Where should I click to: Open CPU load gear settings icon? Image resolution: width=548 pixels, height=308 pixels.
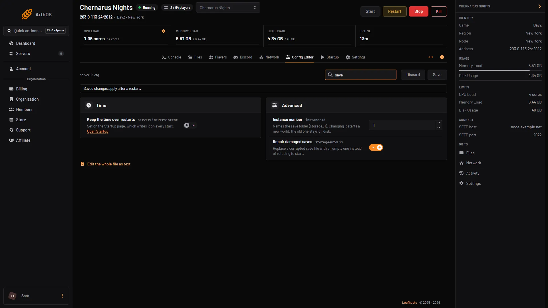[x=163, y=31]
